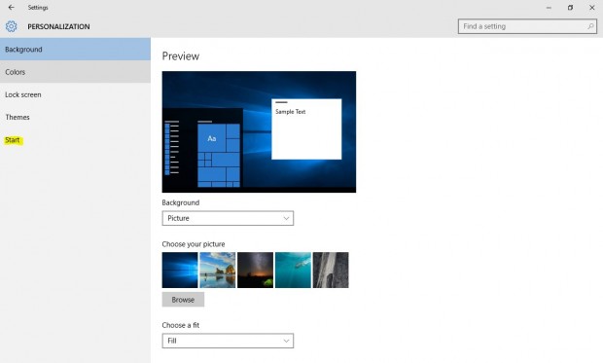
Task: Open the Start section
Action: coord(75,140)
